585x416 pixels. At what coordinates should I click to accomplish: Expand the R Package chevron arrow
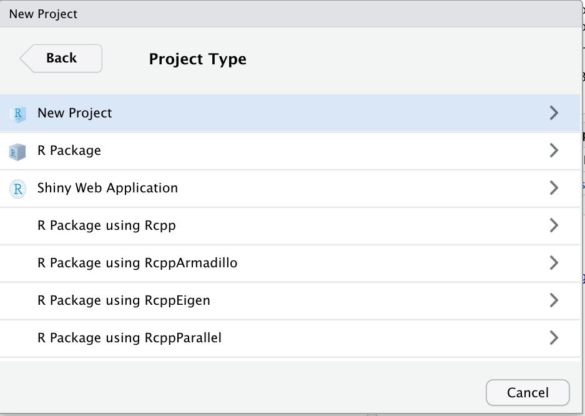tap(553, 151)
